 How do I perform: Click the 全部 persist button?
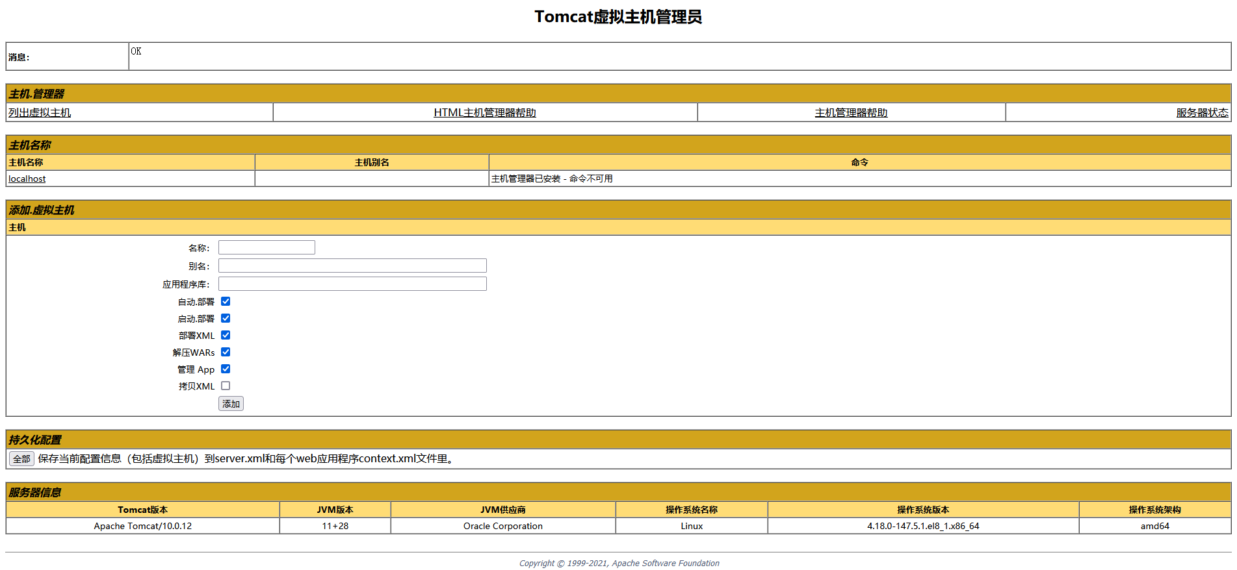21,459
